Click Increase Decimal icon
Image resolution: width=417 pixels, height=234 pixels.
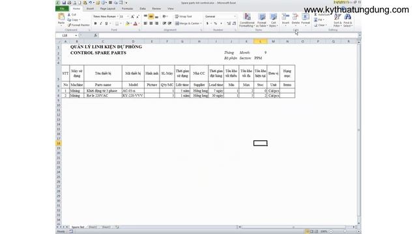pyautogui.click(x=229, y=23)
